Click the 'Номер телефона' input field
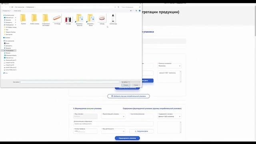The height and width of the screenshot is (144, 256). (x=85, y=131)
